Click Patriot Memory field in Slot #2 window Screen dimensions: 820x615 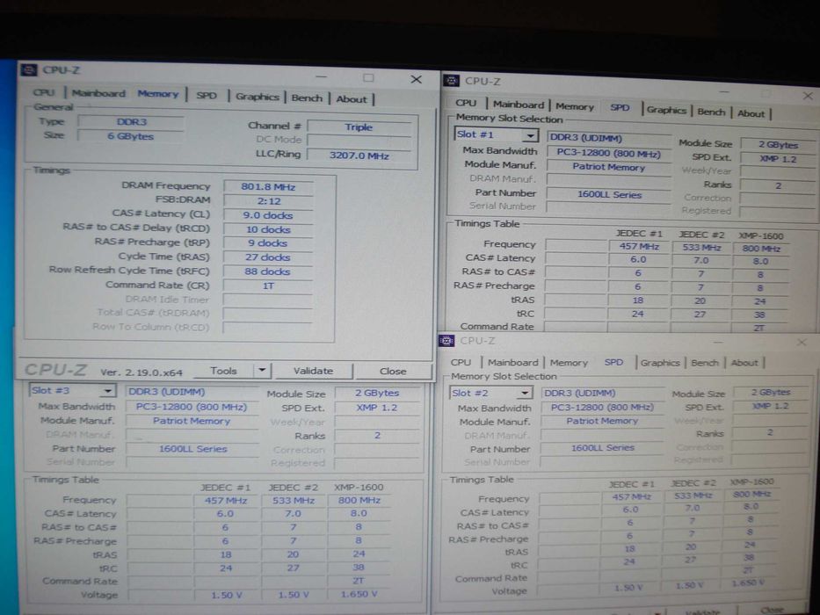tap(602, 421)
